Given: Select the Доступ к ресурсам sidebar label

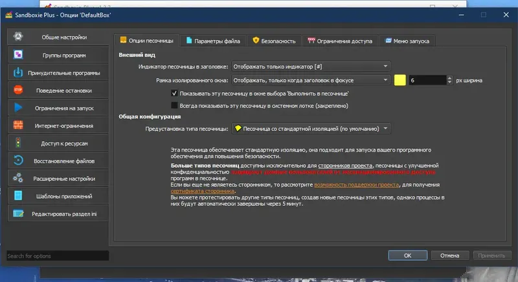Looking at the screenshot, I should click(x=64, y=143).
